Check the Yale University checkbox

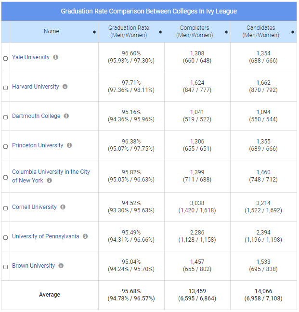pos(6,58)
